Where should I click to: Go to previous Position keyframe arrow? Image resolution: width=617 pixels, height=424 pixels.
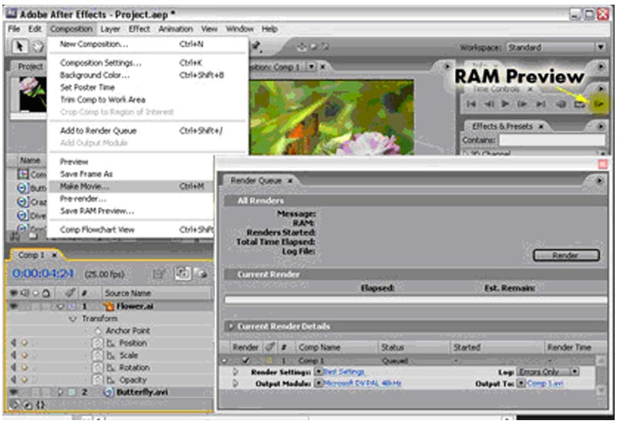13,343
